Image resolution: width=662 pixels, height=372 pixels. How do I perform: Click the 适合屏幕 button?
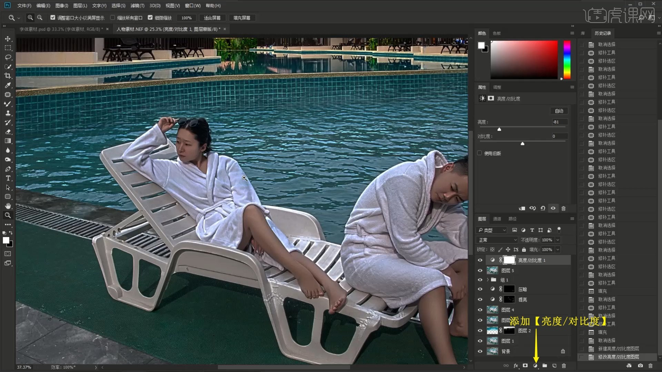click(x=212, y=18)
